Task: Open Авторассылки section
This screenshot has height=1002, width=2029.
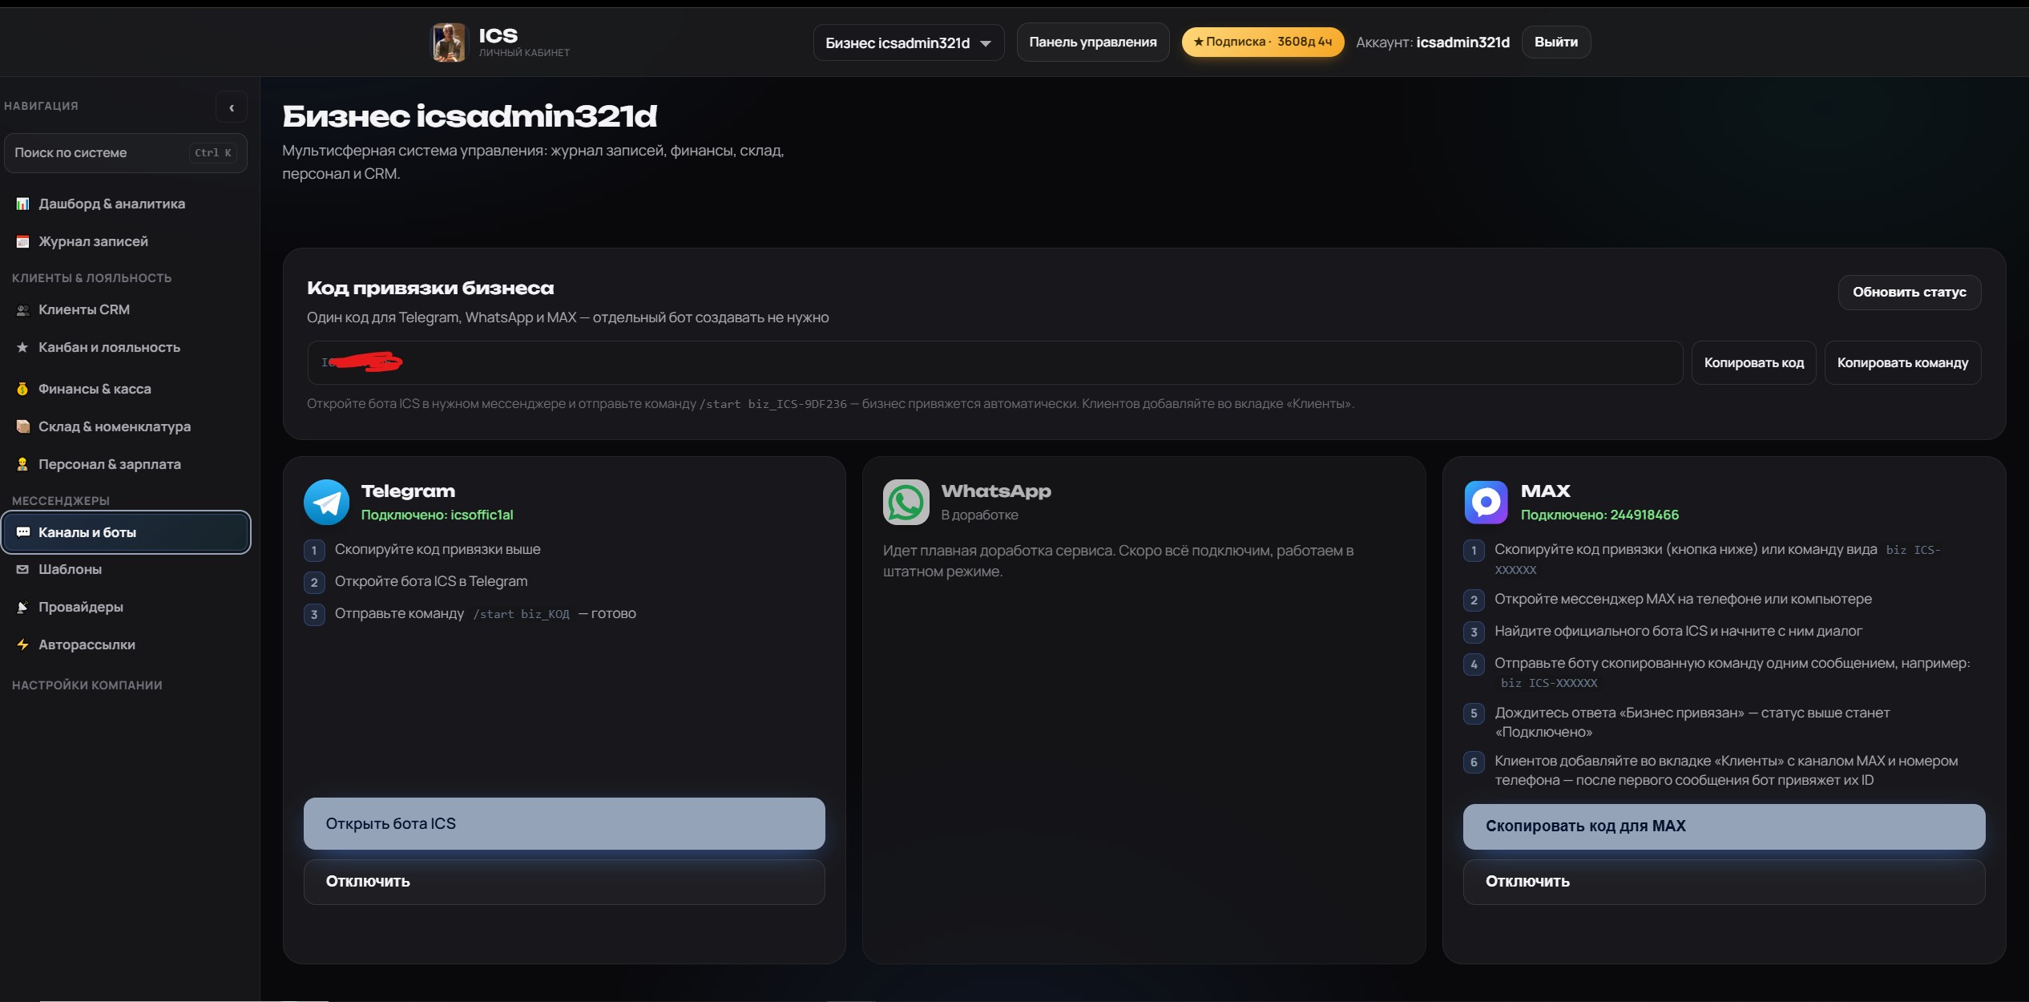Action: coord(126,644)
